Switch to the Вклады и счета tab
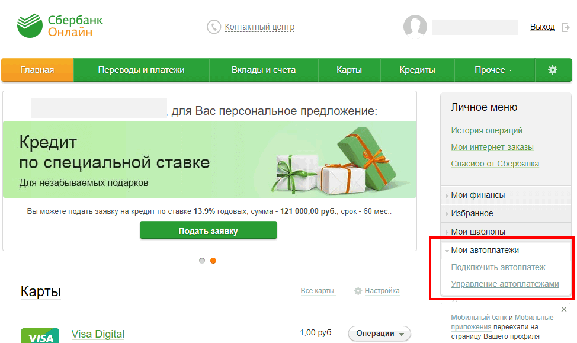This screenshot has height=343, width=577. coord(264,70)
